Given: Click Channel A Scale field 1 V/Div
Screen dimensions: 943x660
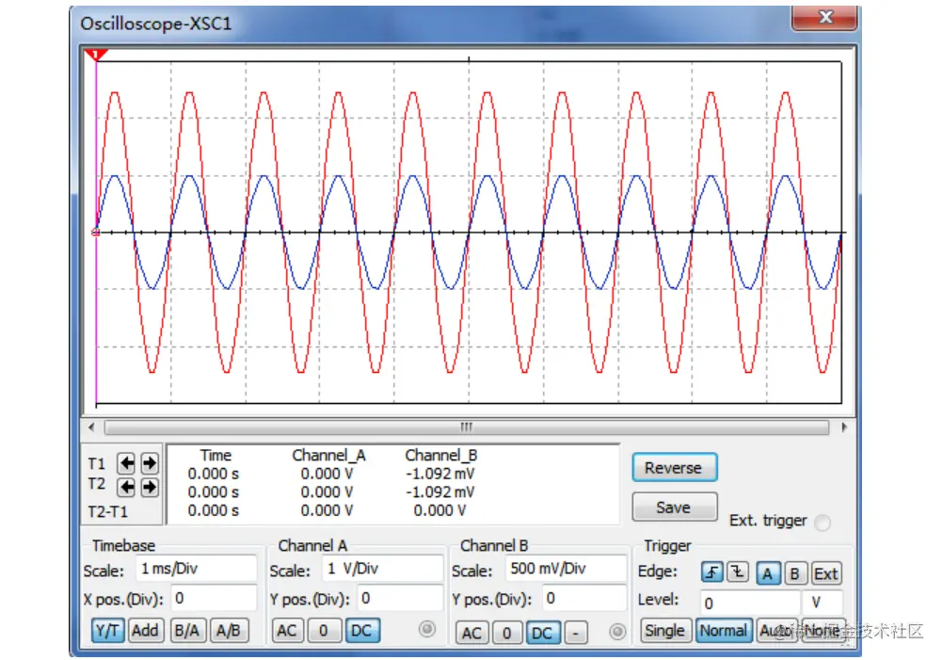Looking at the screenshot, I should click(383, 570).
